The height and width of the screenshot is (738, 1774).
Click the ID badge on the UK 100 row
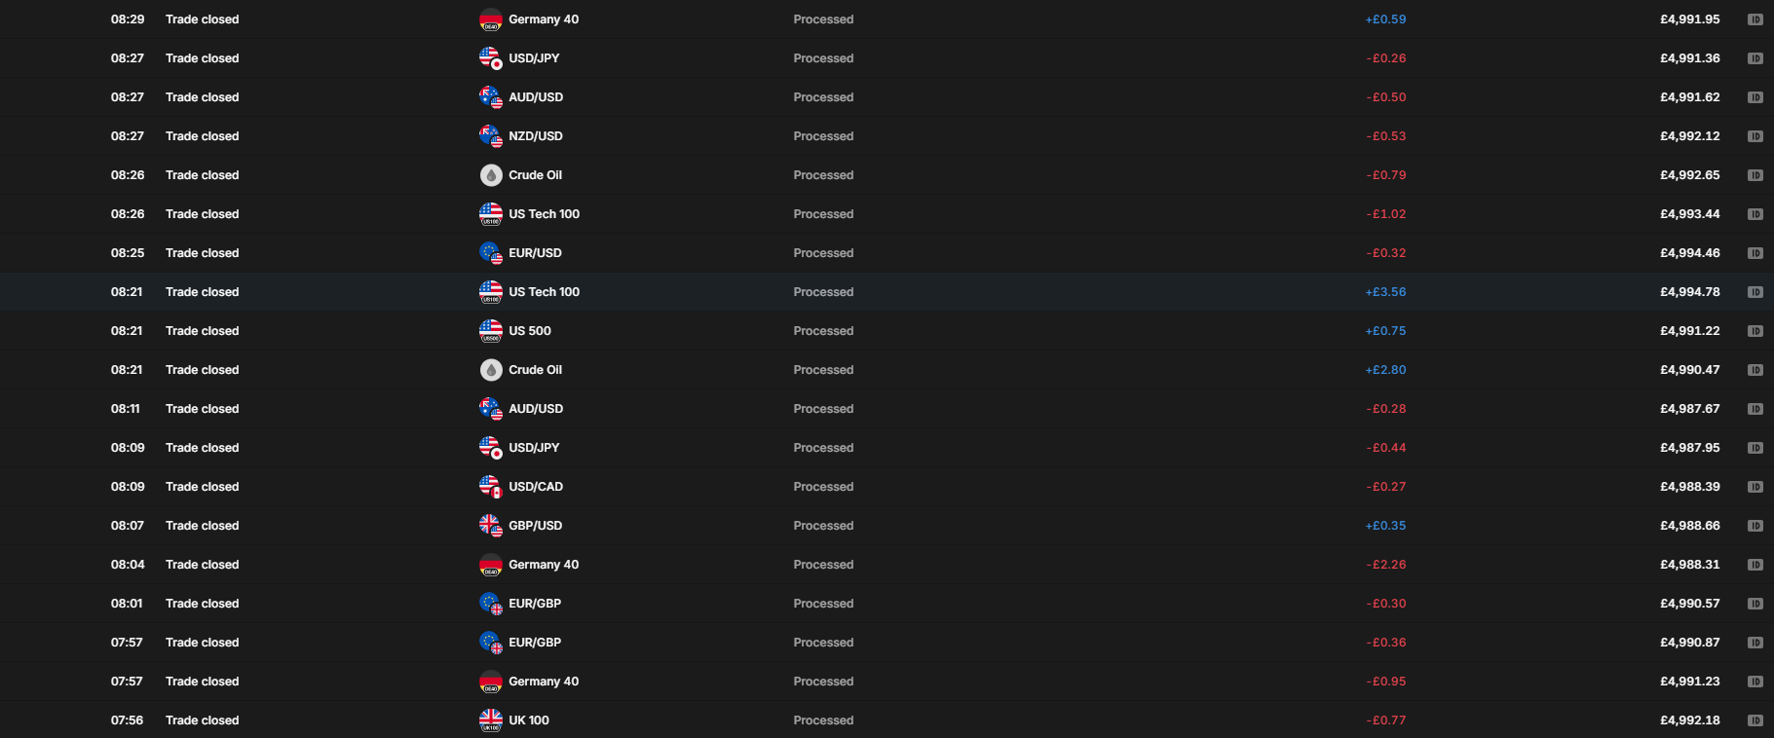click(x=1756, y=720)
